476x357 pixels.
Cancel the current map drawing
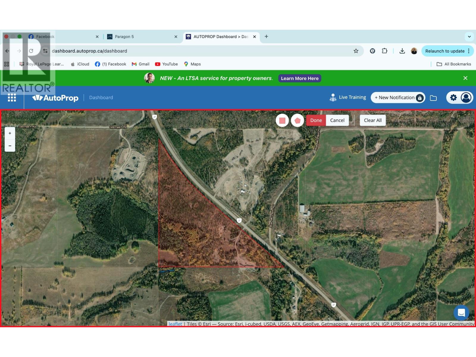point(337,120)
